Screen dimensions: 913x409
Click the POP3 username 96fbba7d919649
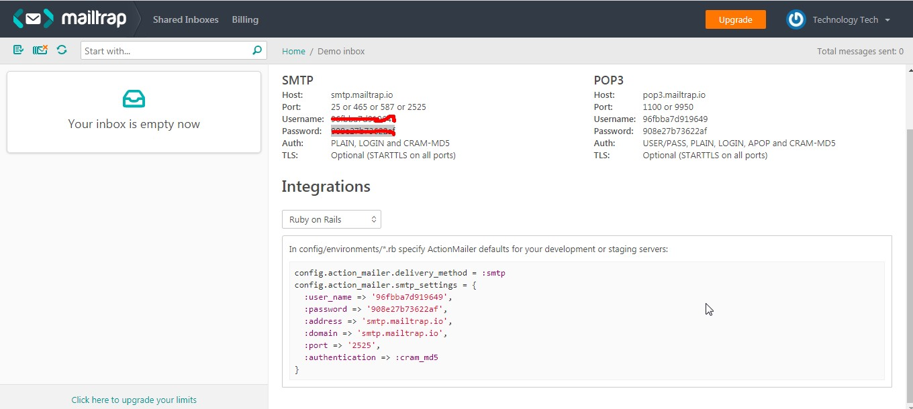click(675, 119)
